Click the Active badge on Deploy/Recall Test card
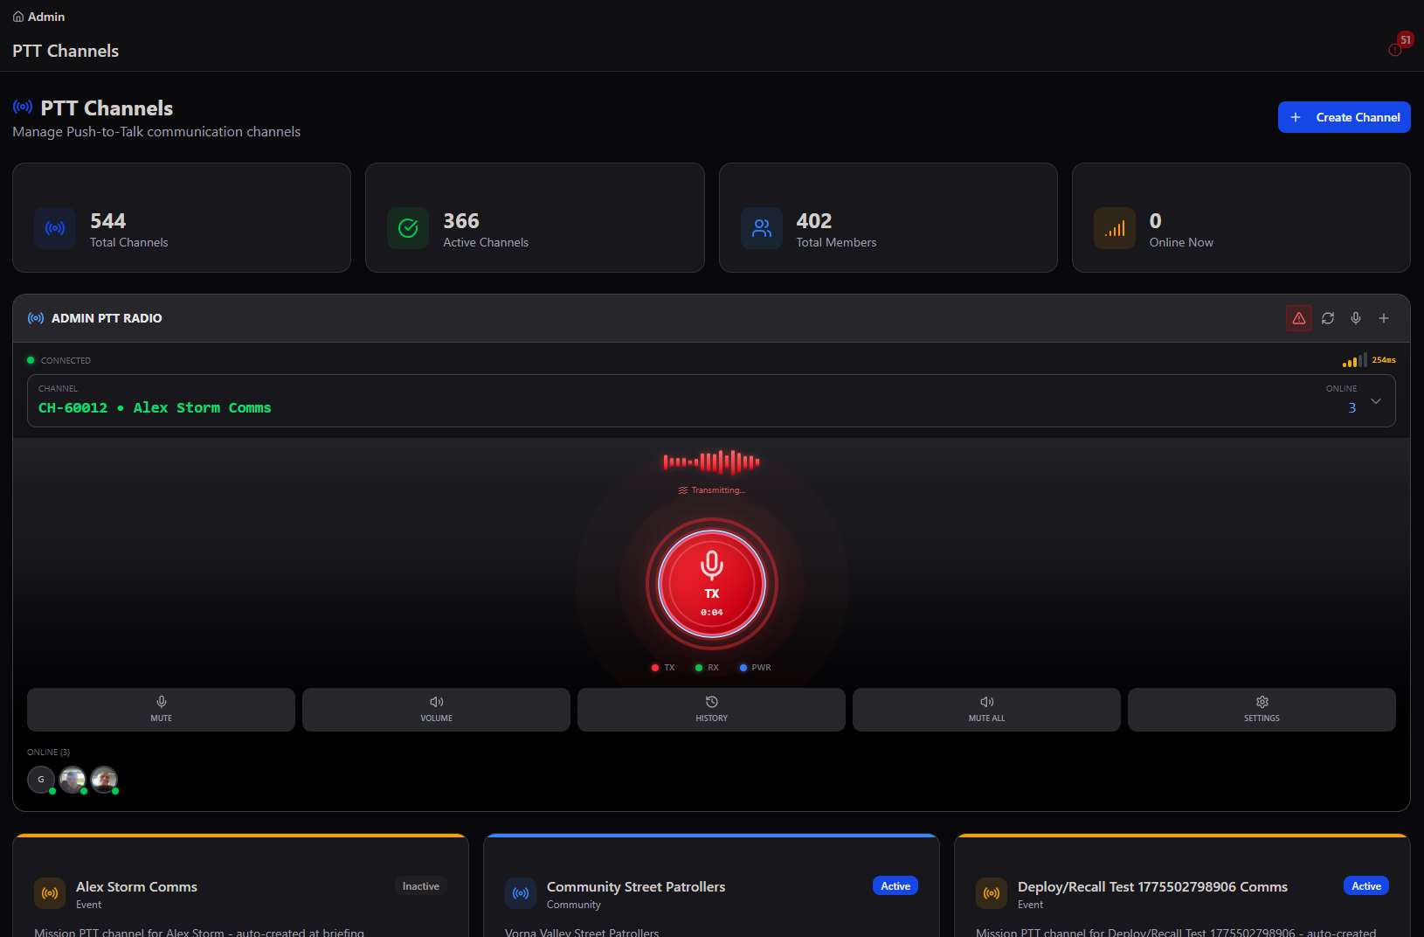This screenshot has height=937, width=1424. click(1366, 886)
